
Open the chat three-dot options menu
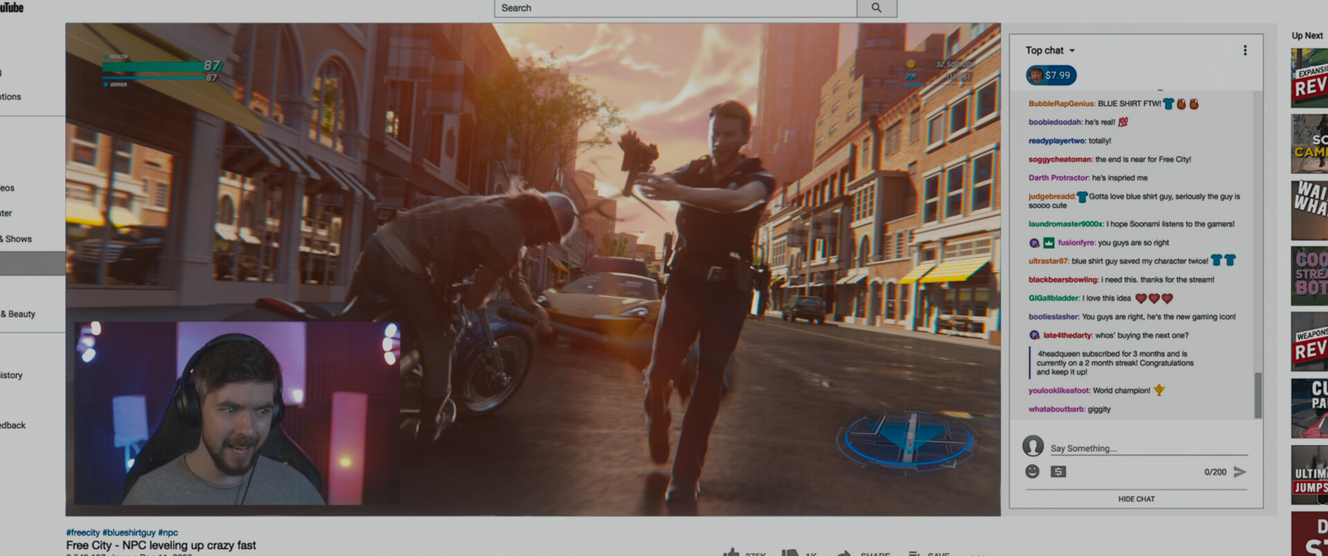click(x=1245, y=50)
